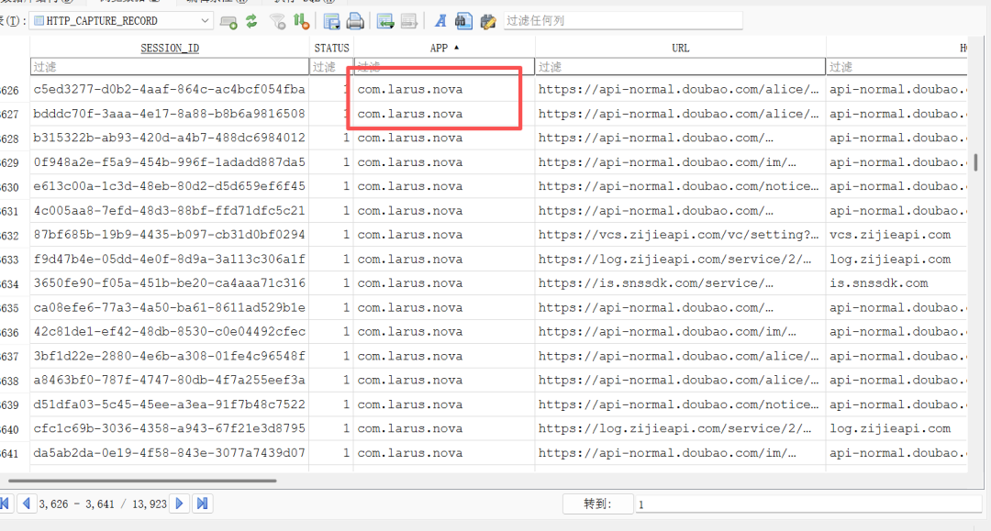Click the 'filter any column' search field
This screenshot has height=531, width=991.
(x=623, y=21)
